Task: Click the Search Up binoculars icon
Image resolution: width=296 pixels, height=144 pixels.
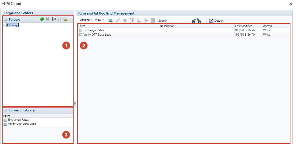Action: pyautogui.click(x=194, y=20)
